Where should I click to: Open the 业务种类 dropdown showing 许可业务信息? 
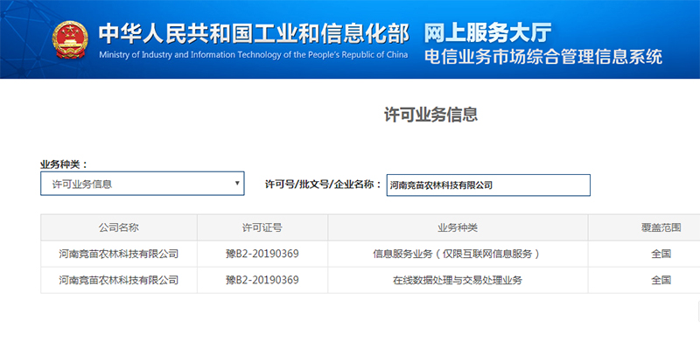[143, 184]
